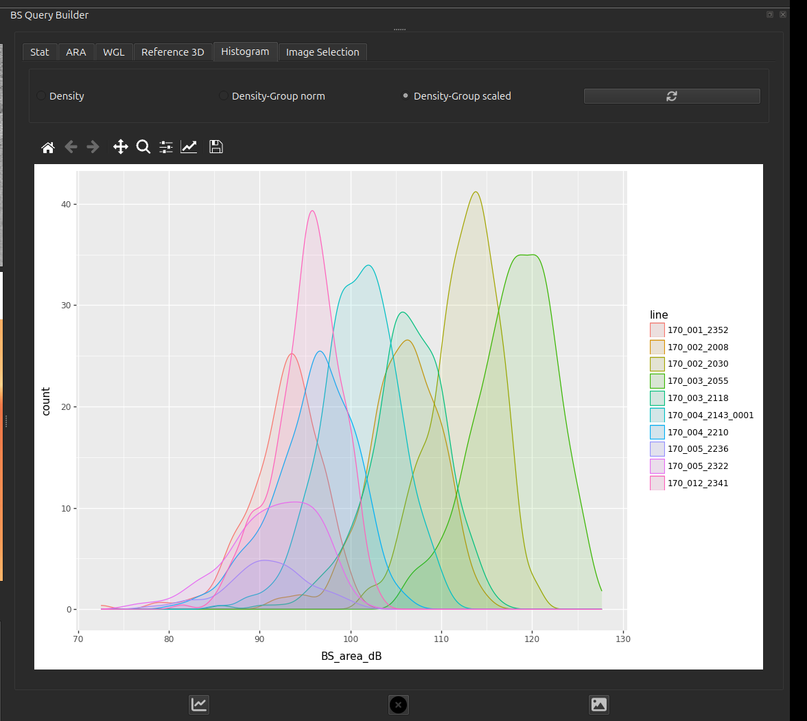
Task: Click legend label 170_003_2118
Action: pyautogui.click(x=698, y=398)
